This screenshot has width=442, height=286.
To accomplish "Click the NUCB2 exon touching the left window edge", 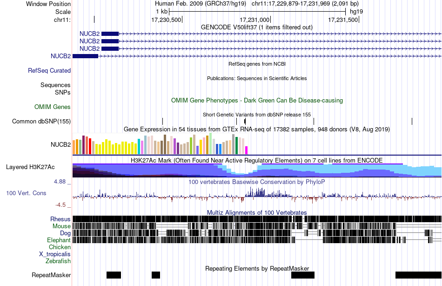I will point(86,56).
